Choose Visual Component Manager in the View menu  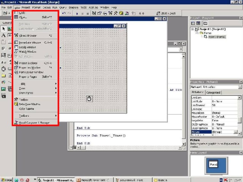tap(35, 122)
